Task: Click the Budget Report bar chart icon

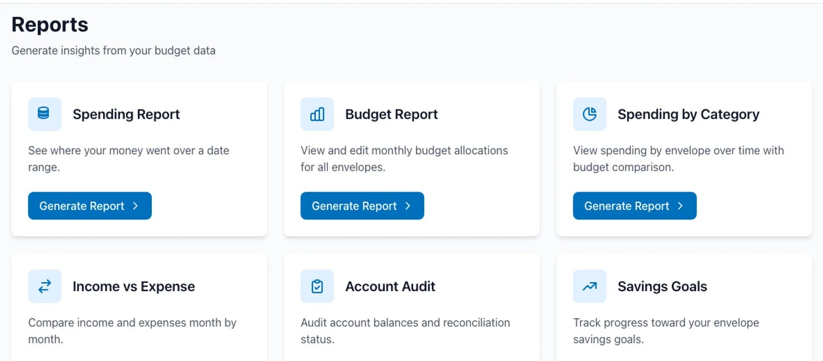Action: tap(317, 114)
